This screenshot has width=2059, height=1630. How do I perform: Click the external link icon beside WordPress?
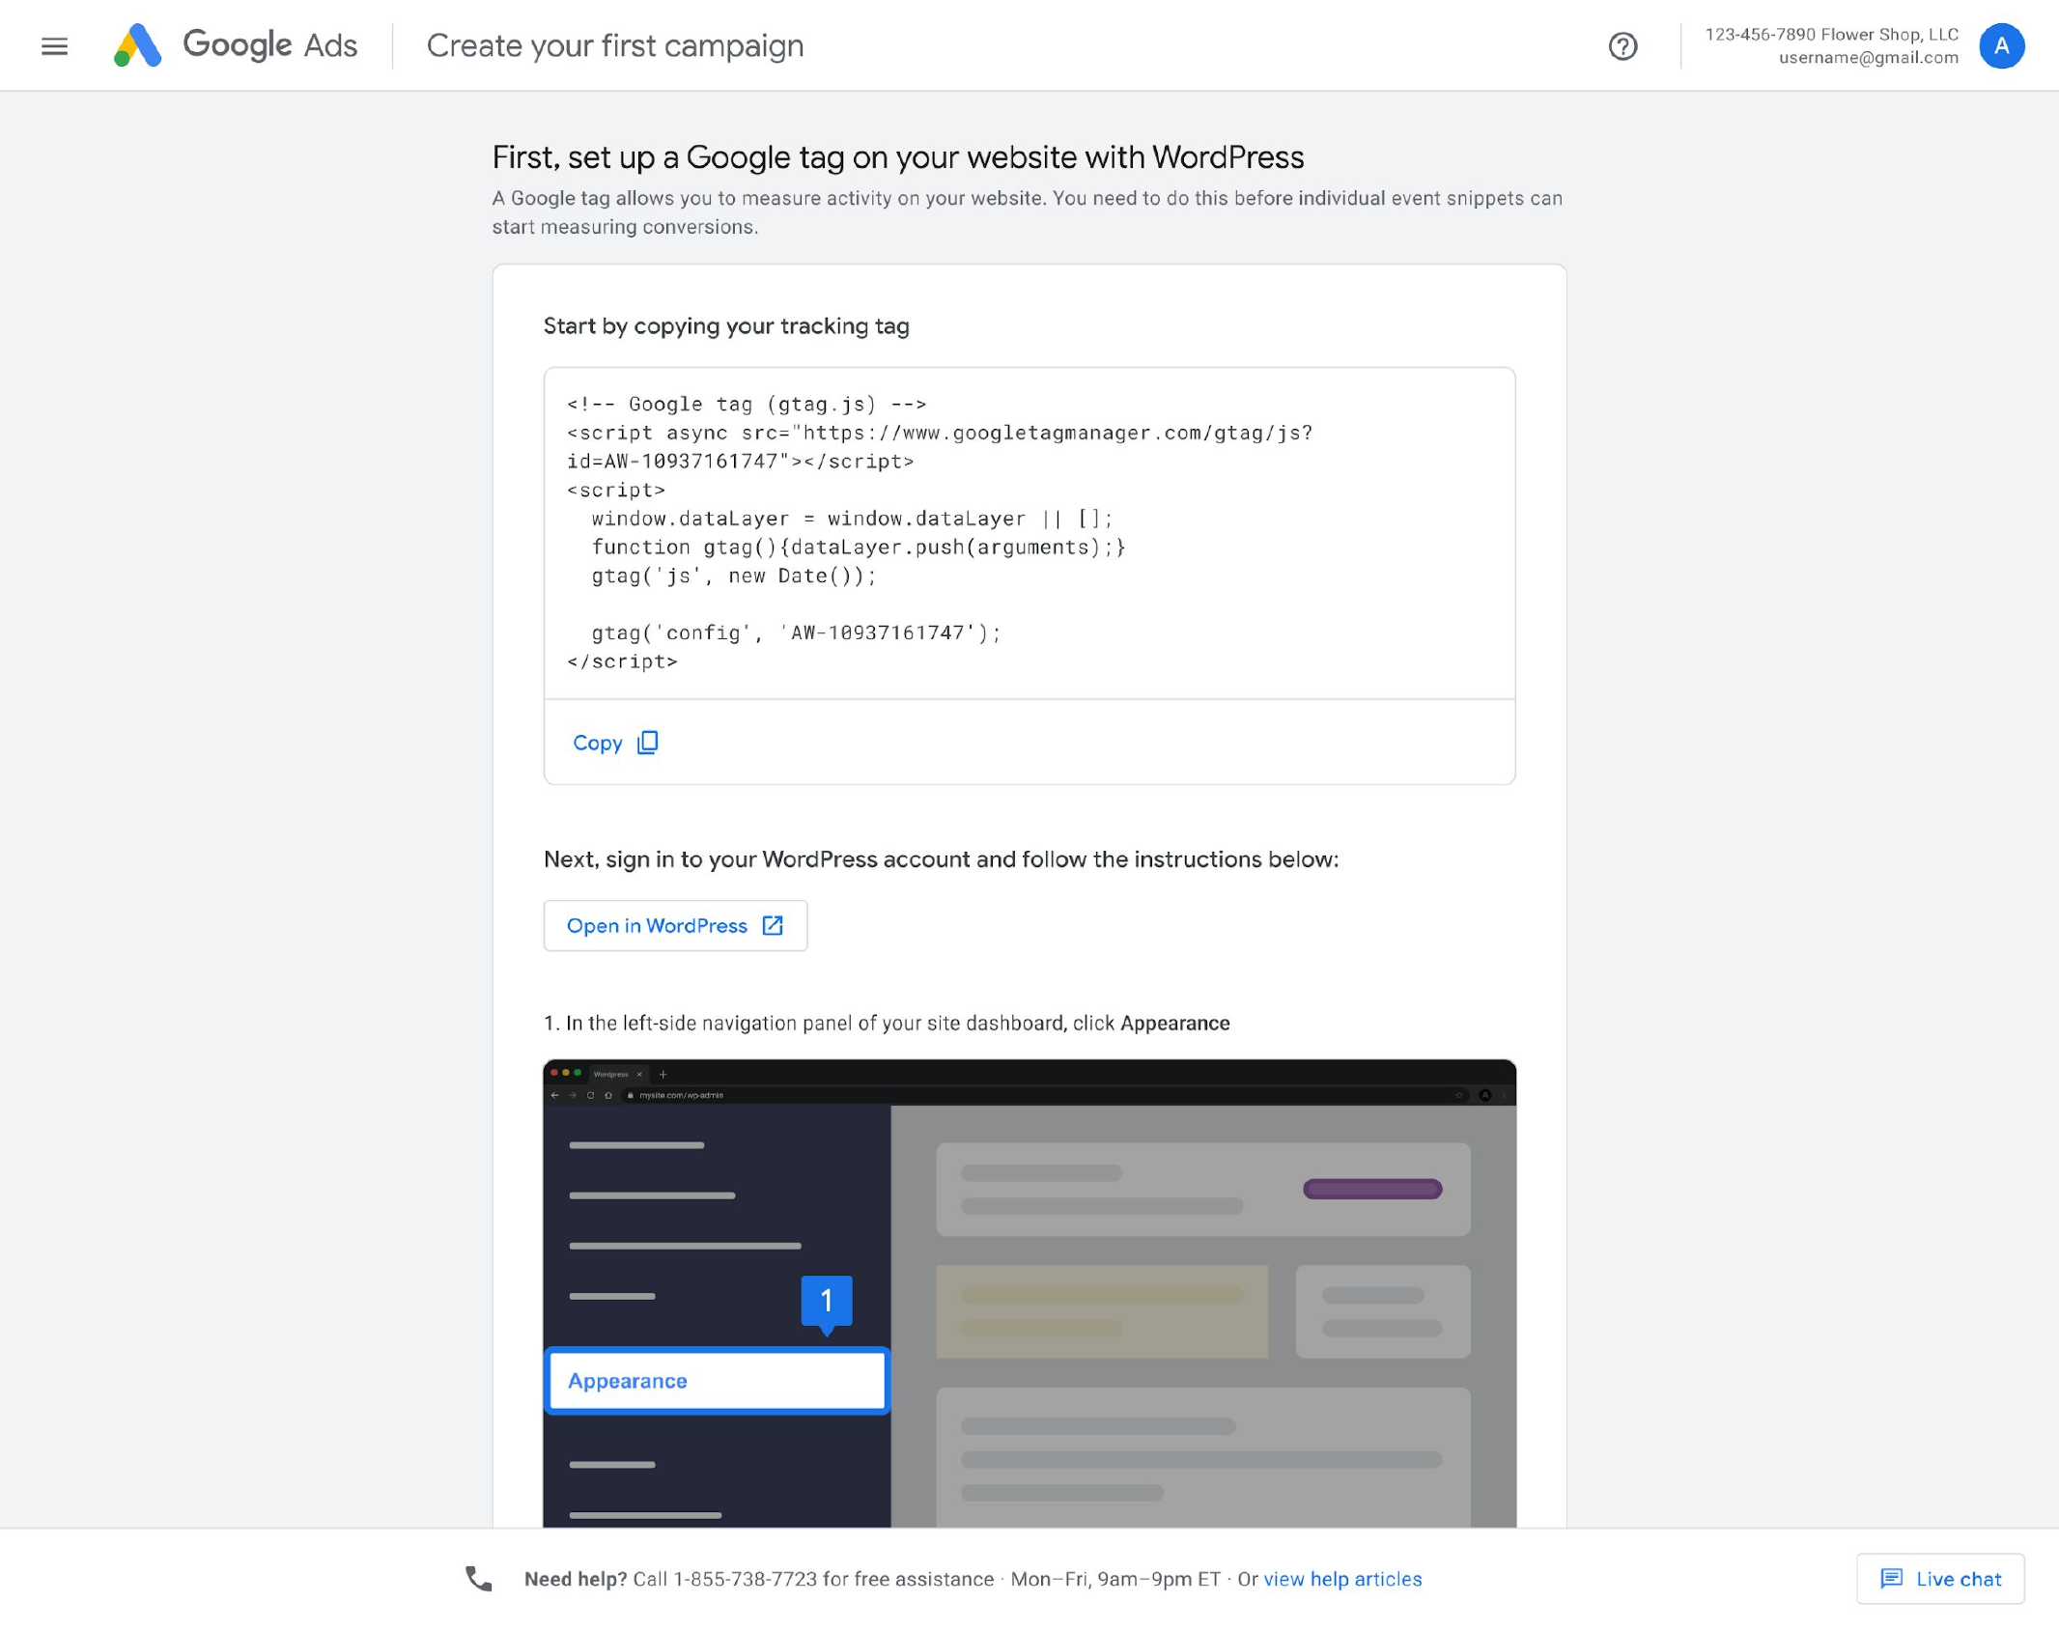point(773,925)
